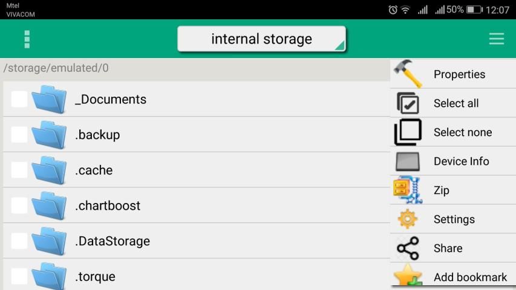
Task: Select the .cache folder checkbox
Action: pyautogui.click(x=19, y=170)
